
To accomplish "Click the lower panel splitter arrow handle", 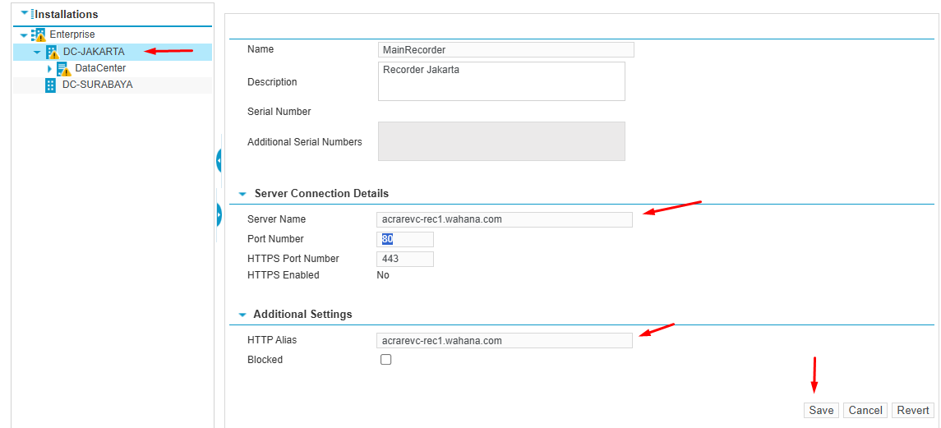I will 219,214.
